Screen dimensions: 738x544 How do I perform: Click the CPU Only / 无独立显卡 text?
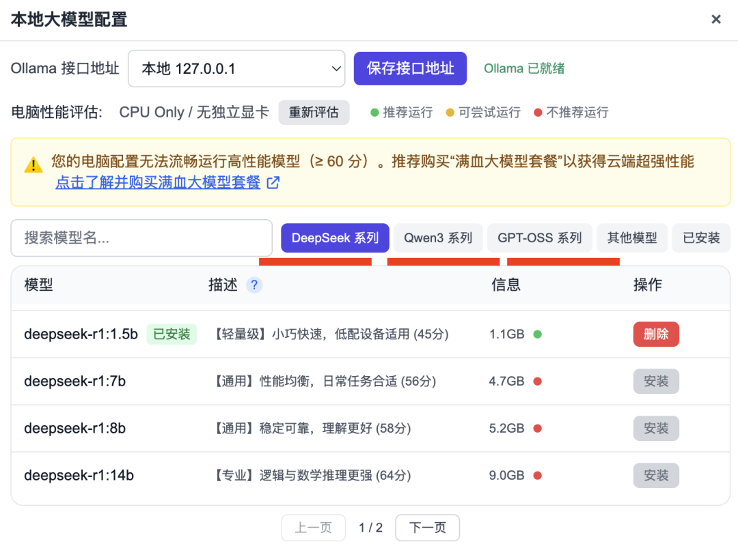194,113
